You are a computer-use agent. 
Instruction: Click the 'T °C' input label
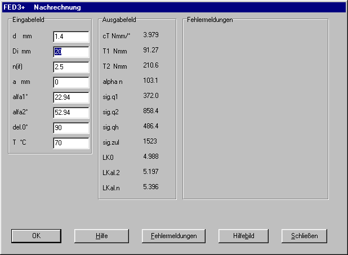click(x=20, y=142)
